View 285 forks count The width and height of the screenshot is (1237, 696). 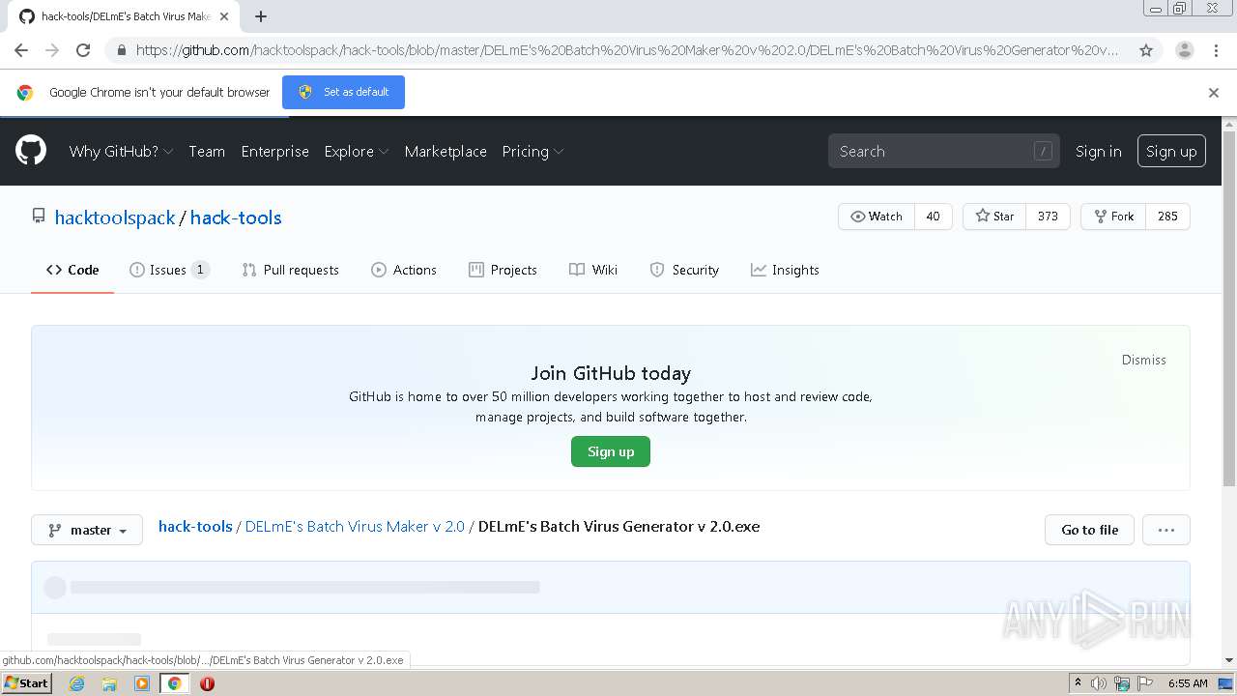tap(1167, 217)
